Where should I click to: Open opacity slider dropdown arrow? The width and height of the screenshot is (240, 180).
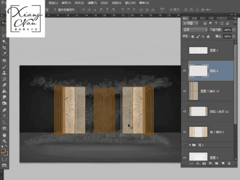[234, 30]
